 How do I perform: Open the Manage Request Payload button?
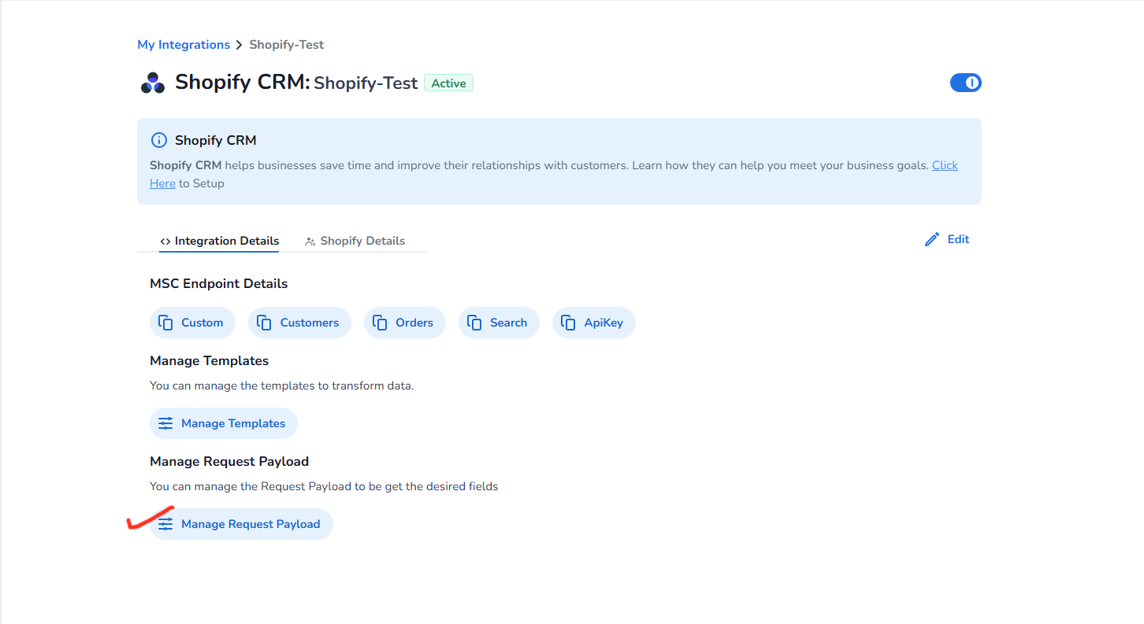coord(241,524)
